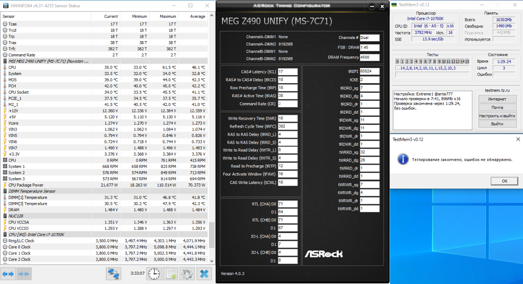This screenshot has width=523, height=284.
Task: Click the TestMem5 log text area
Action: coord(431,110)
